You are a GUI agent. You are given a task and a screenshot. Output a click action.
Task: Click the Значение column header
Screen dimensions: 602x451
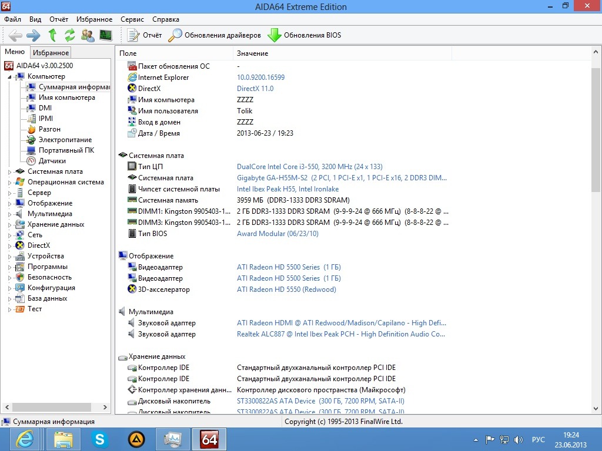(342, 53)
